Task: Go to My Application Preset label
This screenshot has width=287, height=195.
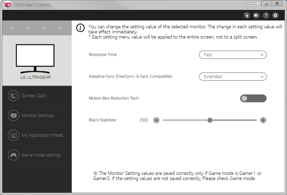Action: 43,135
